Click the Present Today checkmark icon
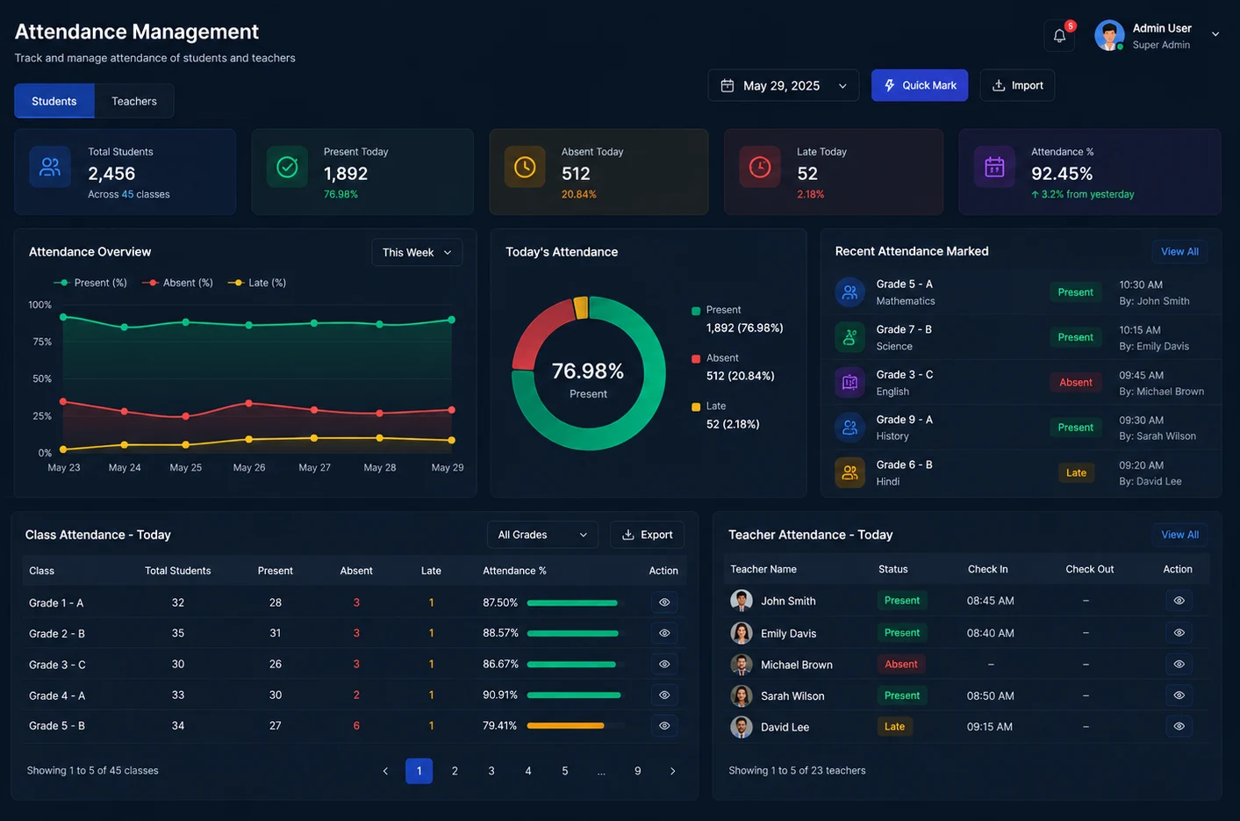Viewport: 1240px width, 821px height. click(x=287, y=167)
